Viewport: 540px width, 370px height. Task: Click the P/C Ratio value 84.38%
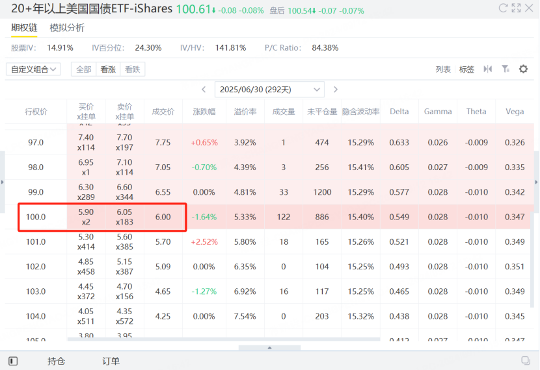click(x=325, y=48)
